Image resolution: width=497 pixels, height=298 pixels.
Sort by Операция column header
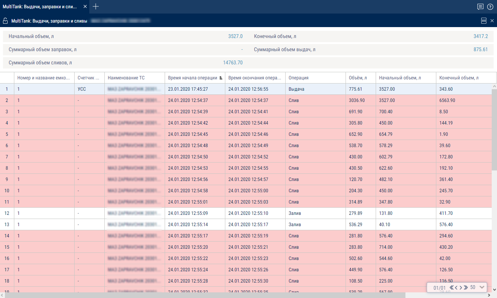click(315, 78)
